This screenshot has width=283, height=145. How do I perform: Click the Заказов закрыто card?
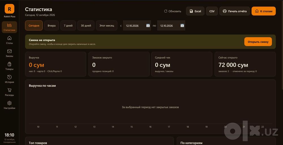[x=119, y=64]
